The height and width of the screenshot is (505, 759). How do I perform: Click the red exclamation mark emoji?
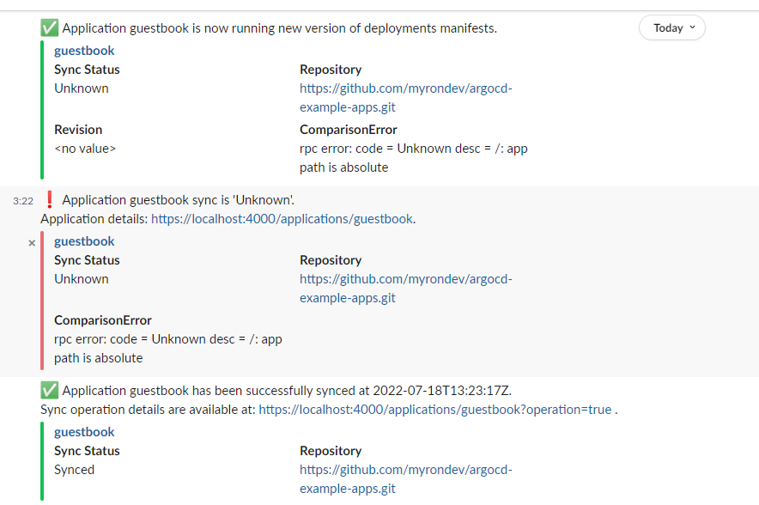pos(50,200)
